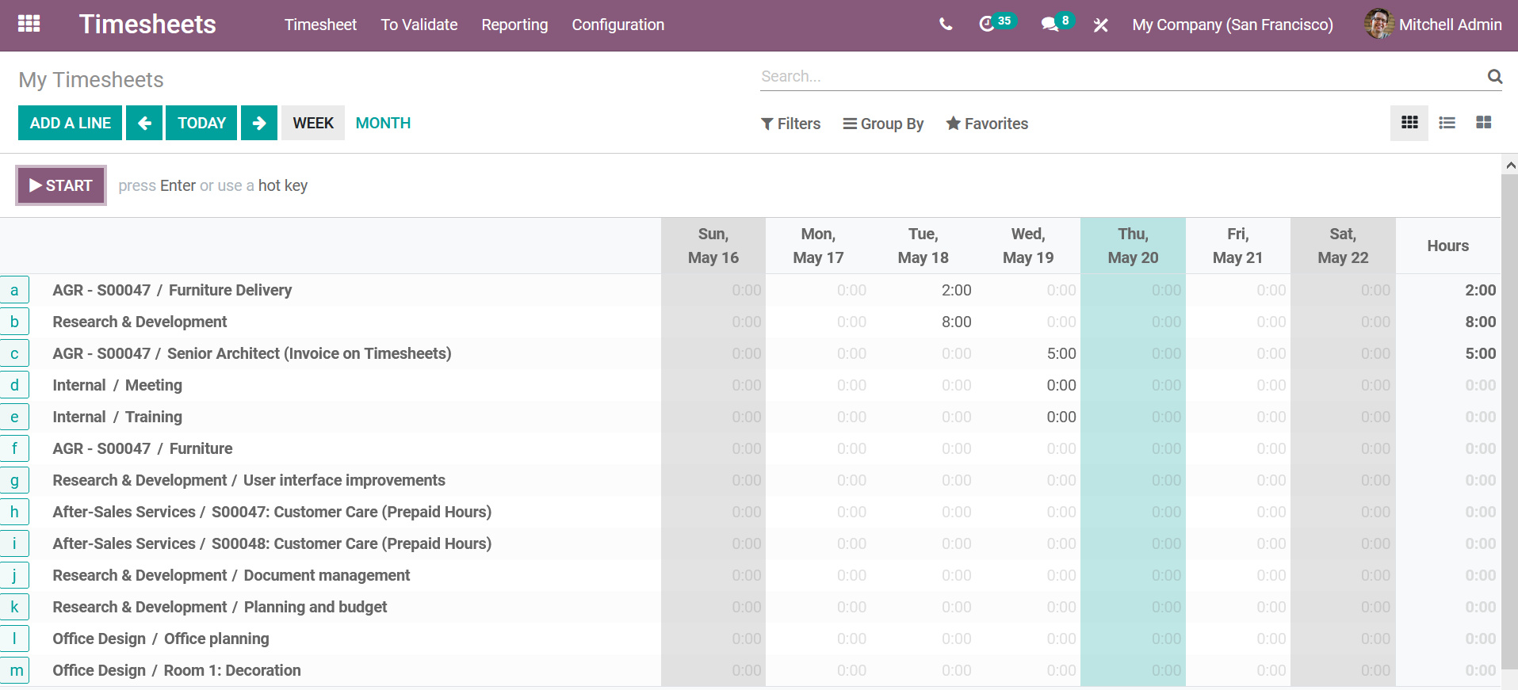Go to next week arrow
Image resolution: width=1518 pixels, height=690 pixels.
pos(259,123)
